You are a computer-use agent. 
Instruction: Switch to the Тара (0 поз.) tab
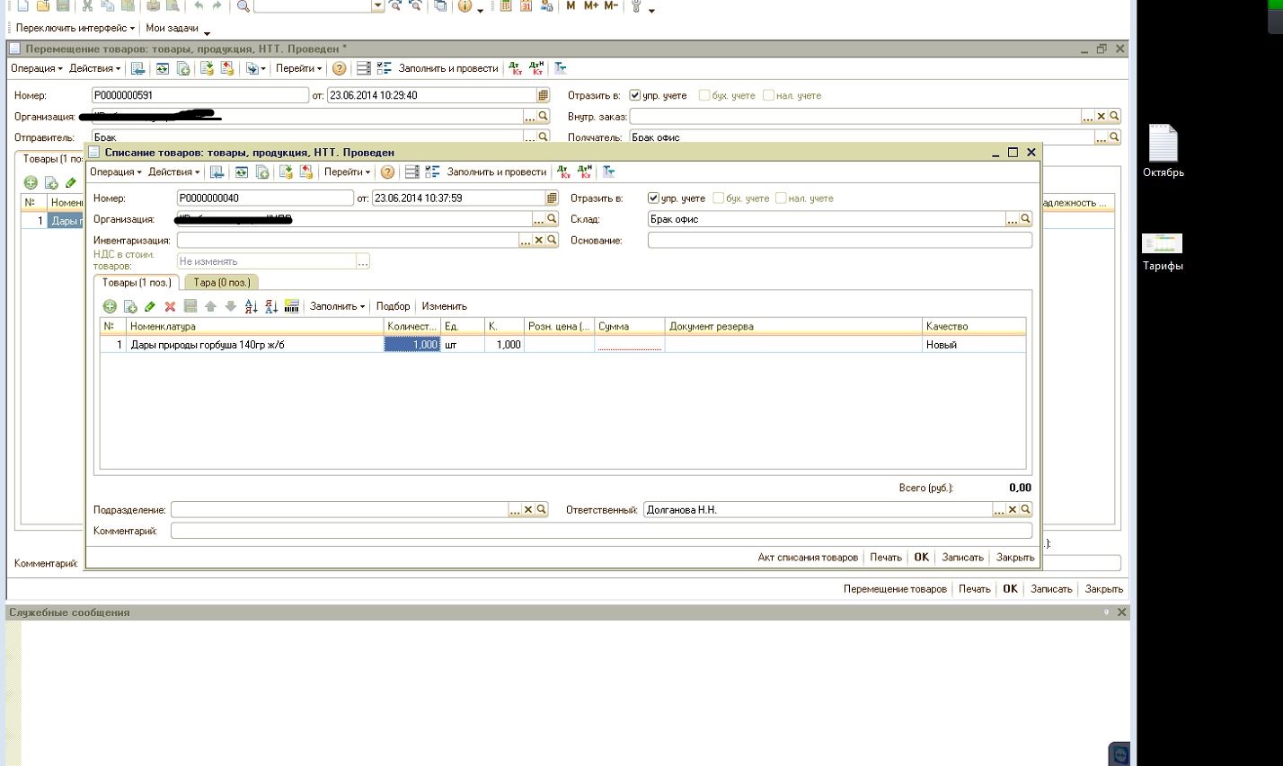tap(222, 283)
